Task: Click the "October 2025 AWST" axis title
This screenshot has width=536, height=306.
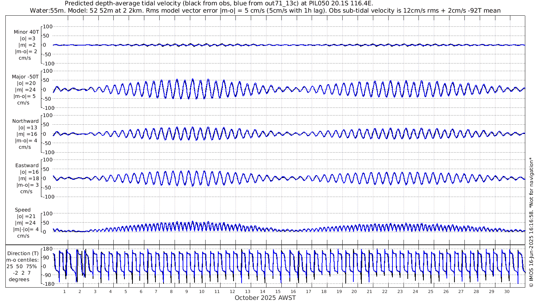Action: pos(265,298)
